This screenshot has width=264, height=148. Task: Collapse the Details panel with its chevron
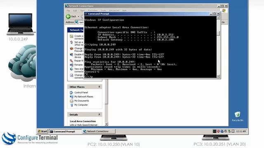[99, 114]
